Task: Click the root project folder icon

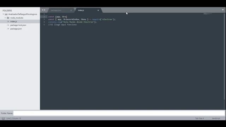Action: 6,14
